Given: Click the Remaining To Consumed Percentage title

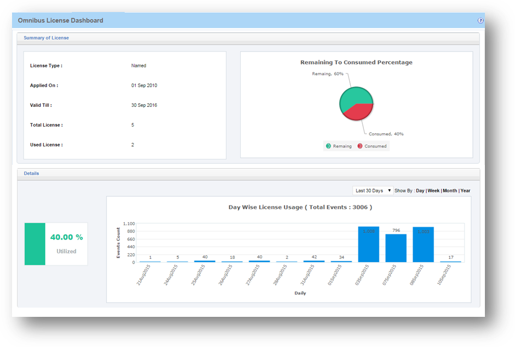Looking at the screenshot, I should point(356,62).
